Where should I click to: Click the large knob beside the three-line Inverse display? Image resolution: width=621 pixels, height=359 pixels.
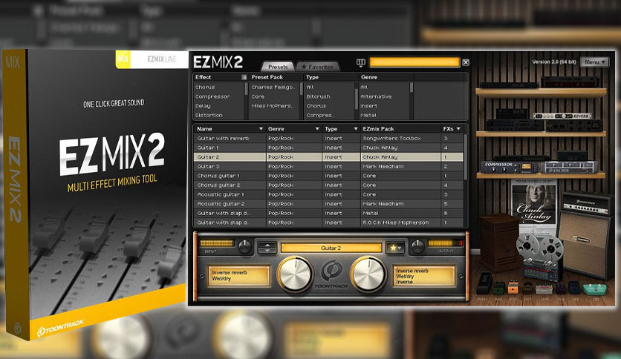point(368,274)
